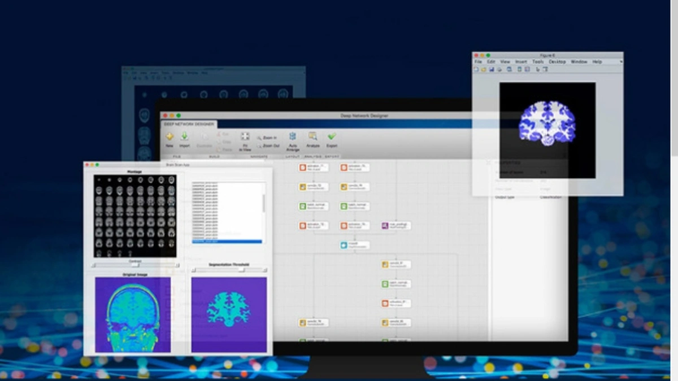Click the green Export checkmark icon
The height and width of the screenshot is (381, 678).
click(x=332, y=136)
